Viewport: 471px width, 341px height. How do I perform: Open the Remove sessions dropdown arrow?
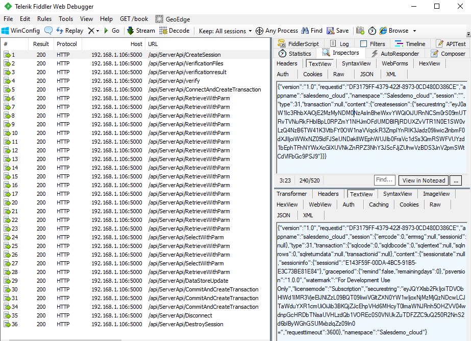coord(97,31)
